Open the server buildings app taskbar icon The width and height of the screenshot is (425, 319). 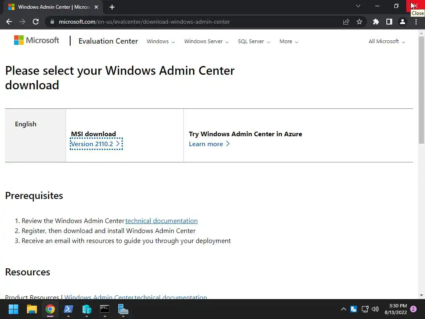[87, 309]
